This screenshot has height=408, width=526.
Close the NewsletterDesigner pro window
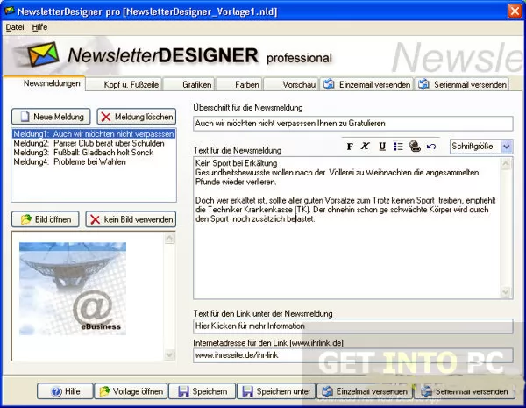(x=515, y=11)
